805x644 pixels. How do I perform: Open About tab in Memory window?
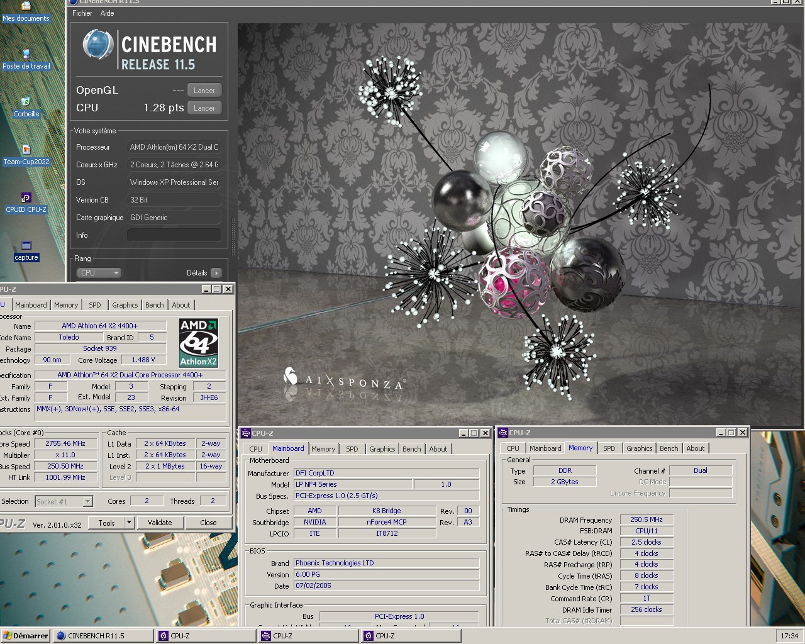point(696,448)
